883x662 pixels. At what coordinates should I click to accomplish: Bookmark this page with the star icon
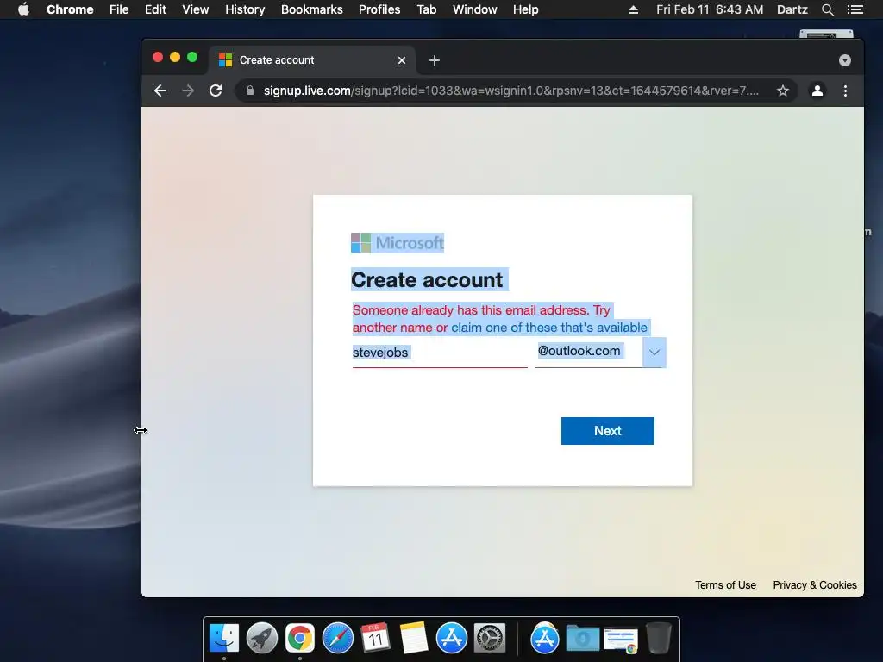coord(783,91)
